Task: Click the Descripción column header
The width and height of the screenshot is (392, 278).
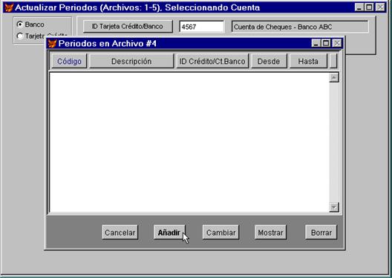Action: [x=131, y=61]
